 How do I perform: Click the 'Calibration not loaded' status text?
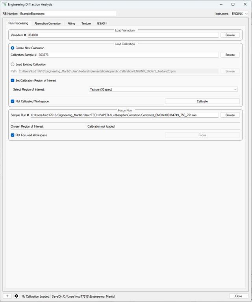coord(101,126)
